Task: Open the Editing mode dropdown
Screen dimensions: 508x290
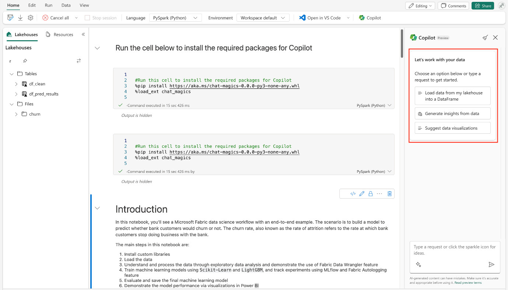Action: (420, 6)
